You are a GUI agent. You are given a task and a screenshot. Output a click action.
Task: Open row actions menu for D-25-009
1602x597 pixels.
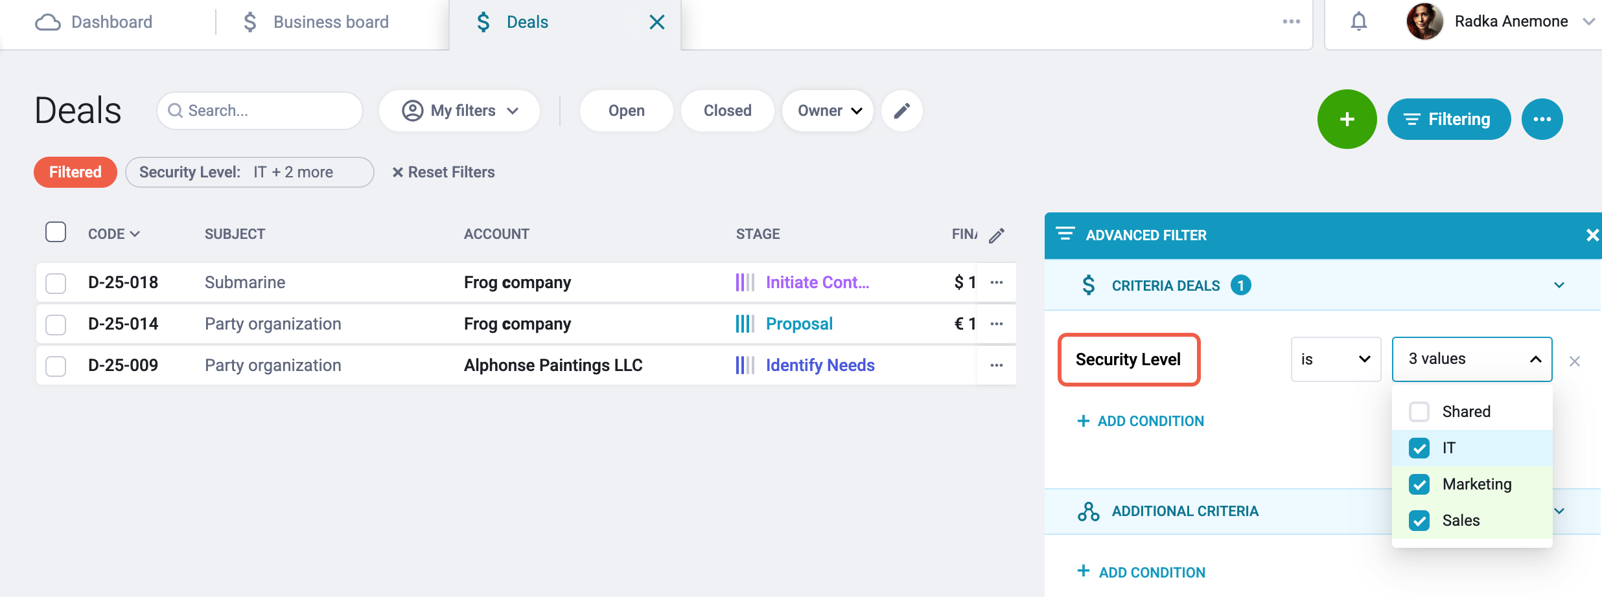point(997,365)
